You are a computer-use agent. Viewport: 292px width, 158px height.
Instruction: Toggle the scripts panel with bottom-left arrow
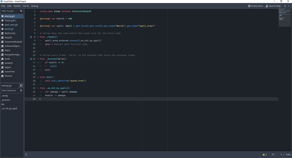point(26,155)
